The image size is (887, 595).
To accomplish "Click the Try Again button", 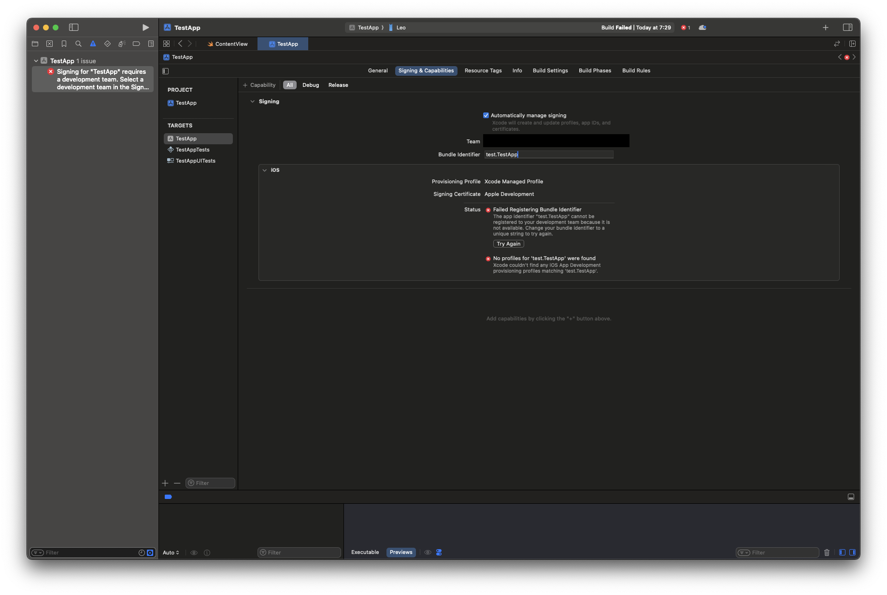I will point(508,244).
